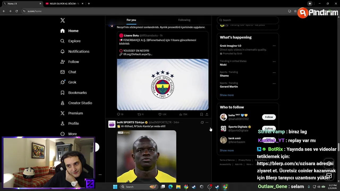The width and height of the screenshot is (340, 191).
Task: Open the Windows Start menu
Action: (x=115, y=187)
